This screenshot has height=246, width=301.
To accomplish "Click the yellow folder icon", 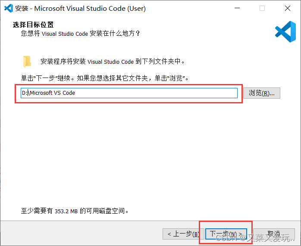I will tap(27, 62).
